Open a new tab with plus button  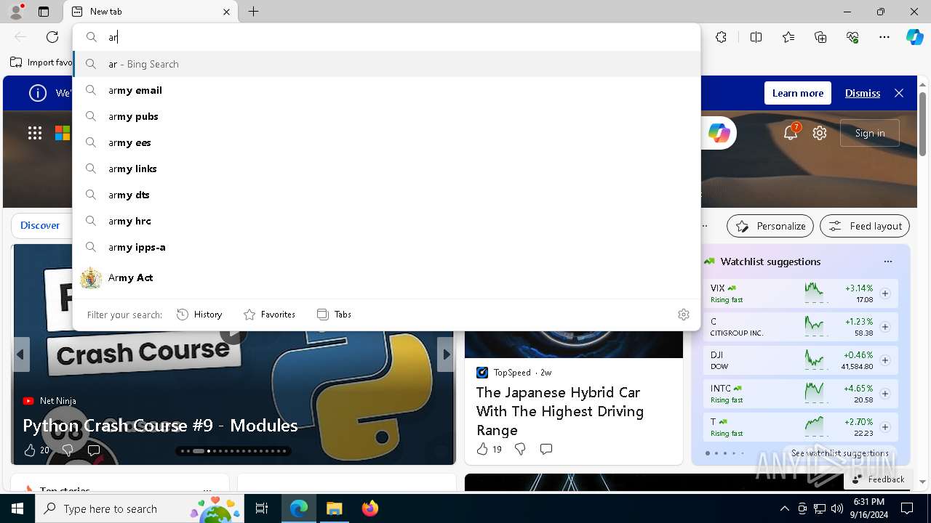[x=253, y=12]
